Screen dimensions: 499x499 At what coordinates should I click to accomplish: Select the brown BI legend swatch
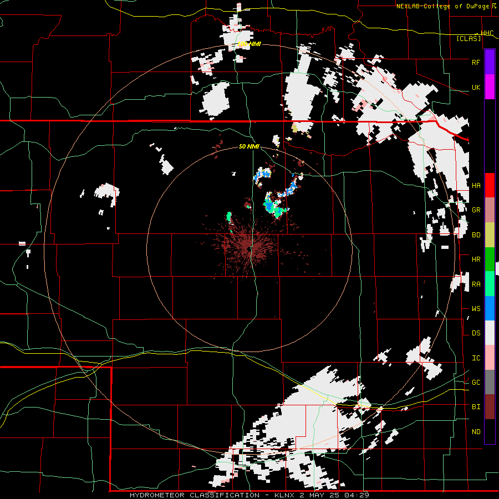[490, 407]
